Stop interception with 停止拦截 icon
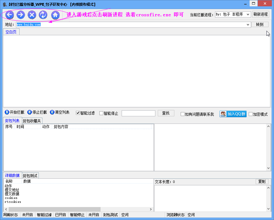This screenshot has width=274, height=220. click(30, 112)
